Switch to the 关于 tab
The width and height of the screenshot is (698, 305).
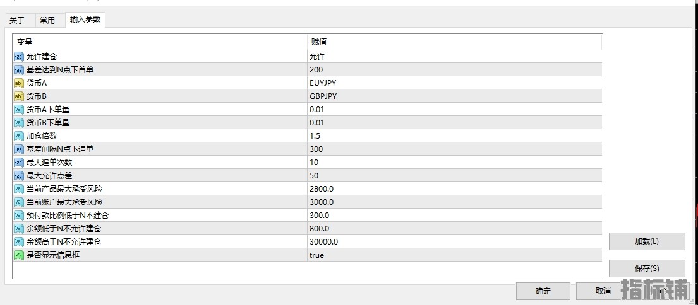tap(17, 20)
